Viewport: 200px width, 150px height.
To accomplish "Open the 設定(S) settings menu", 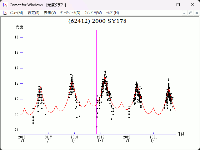I will point(33,13).
